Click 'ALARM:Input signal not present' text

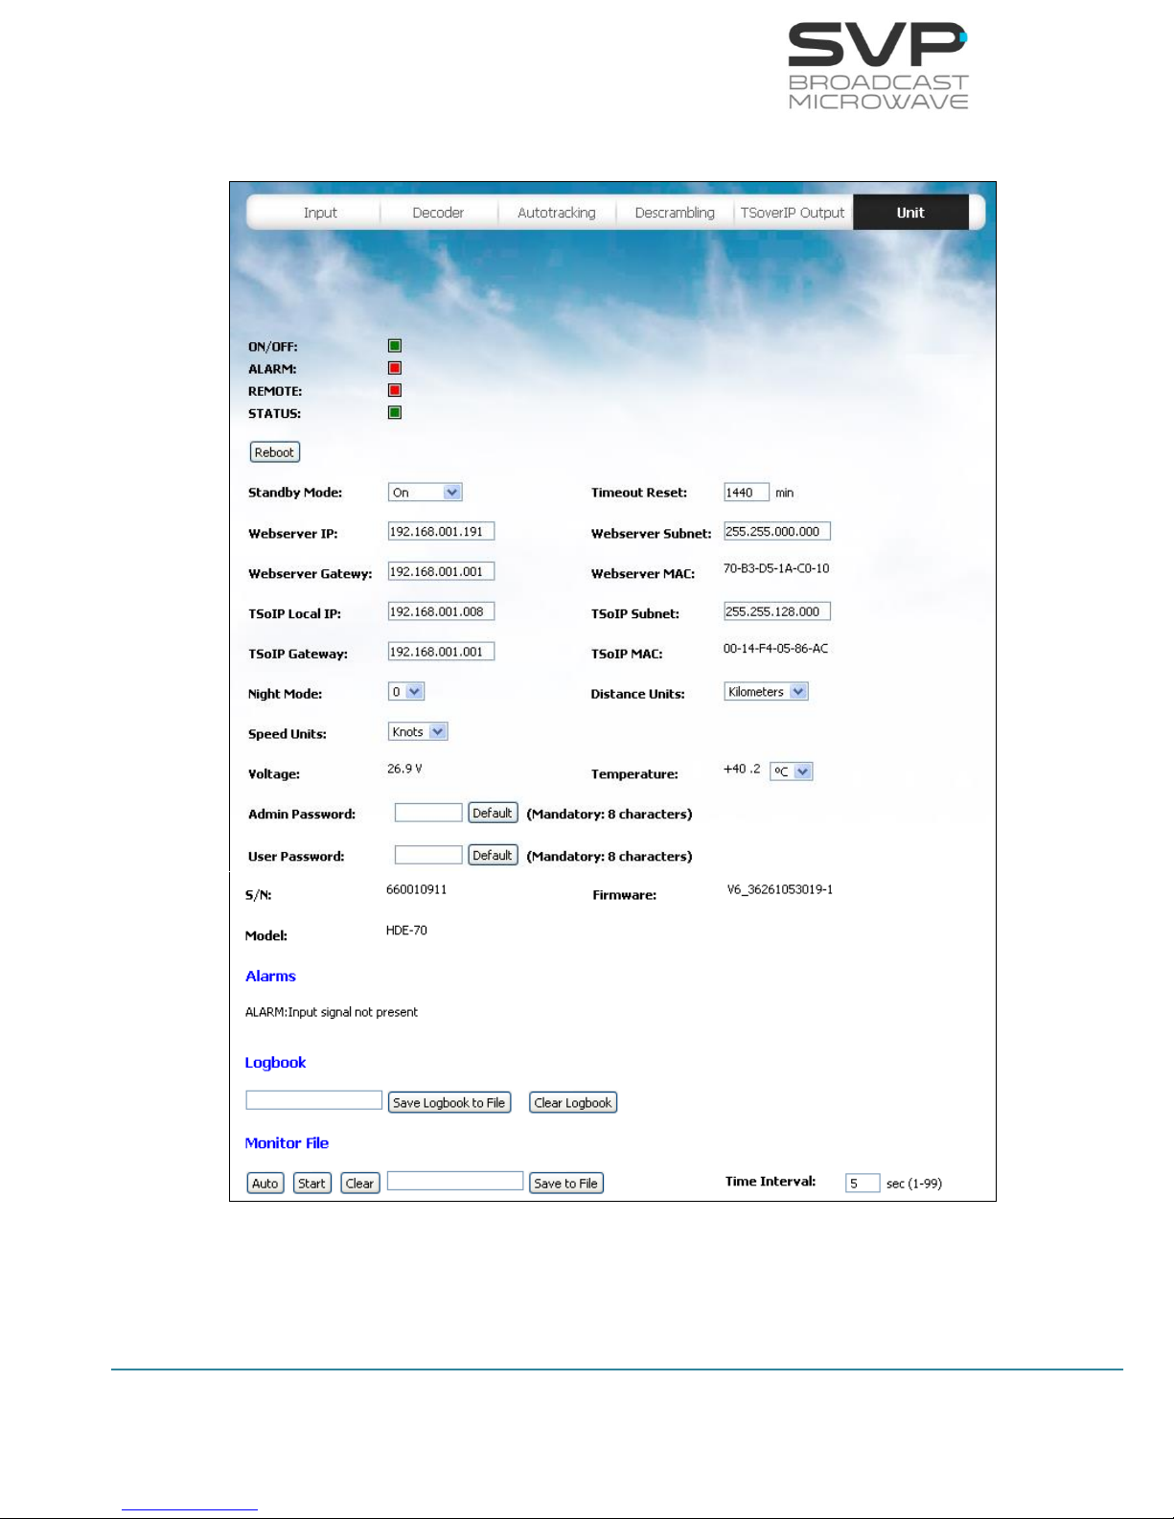[332, 1012]
